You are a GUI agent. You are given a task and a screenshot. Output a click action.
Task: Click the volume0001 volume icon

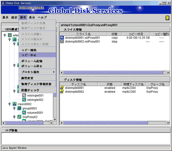24,113
